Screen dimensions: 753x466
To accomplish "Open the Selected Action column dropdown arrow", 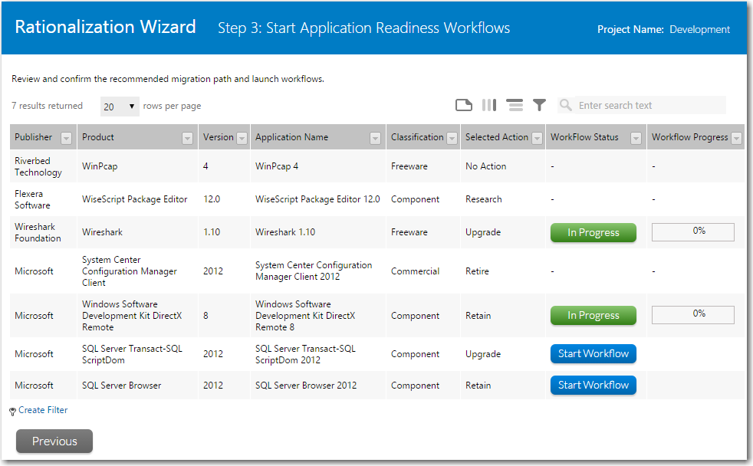I will coord(538,138).
